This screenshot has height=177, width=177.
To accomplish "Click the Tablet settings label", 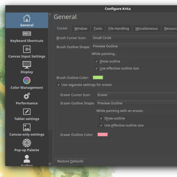I will pyautogui.click(x=27, y=119).
